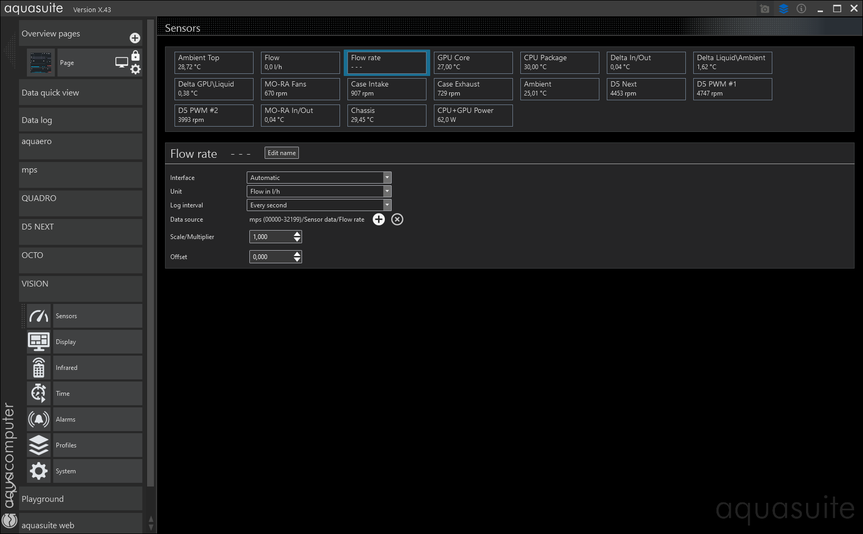Toggle the lock icon on Page
Viewport: 863px width, 534px height.
click(135, 56)
